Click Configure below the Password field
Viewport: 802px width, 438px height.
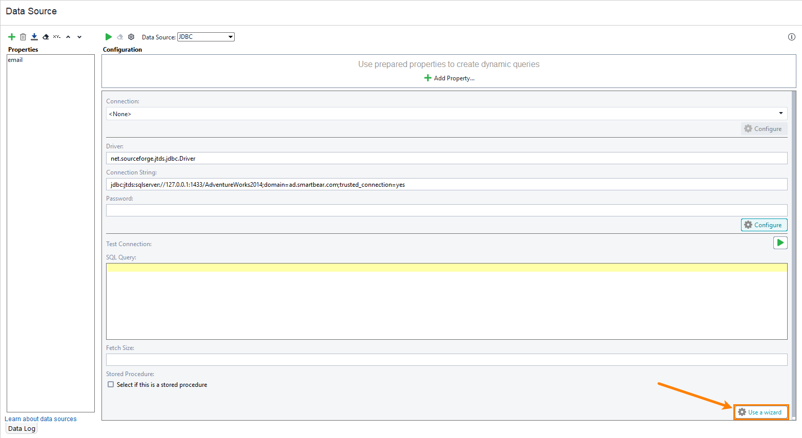tap(764, 225)
